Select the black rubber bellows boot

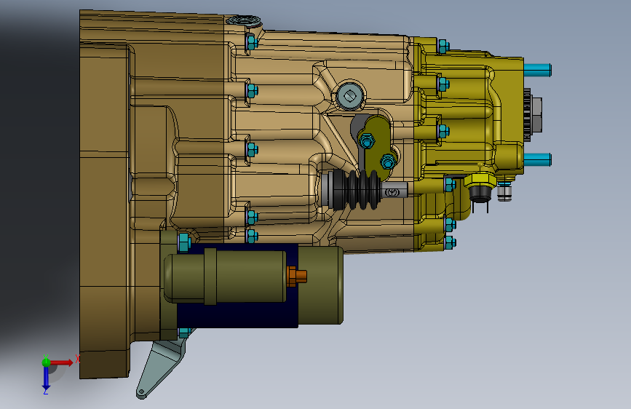click(354, 190)
